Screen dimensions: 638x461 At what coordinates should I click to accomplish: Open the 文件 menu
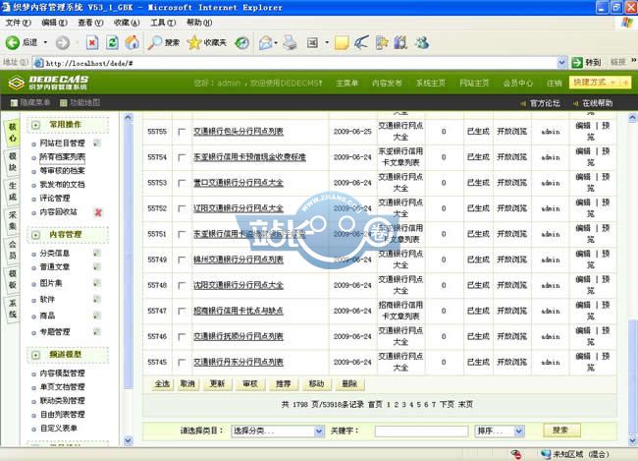coord(18,23)
